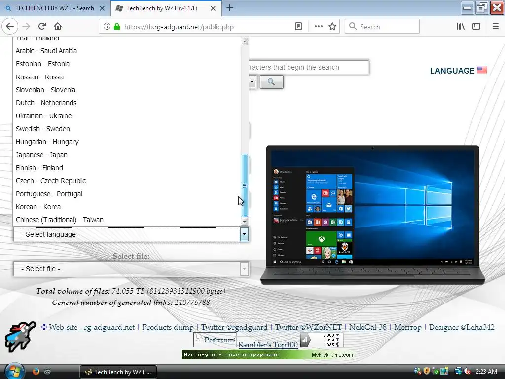Viewport: 505px width, 379px height.
Task: Visit Twitter @WZorNET link
Action: (x=308, y=327)
